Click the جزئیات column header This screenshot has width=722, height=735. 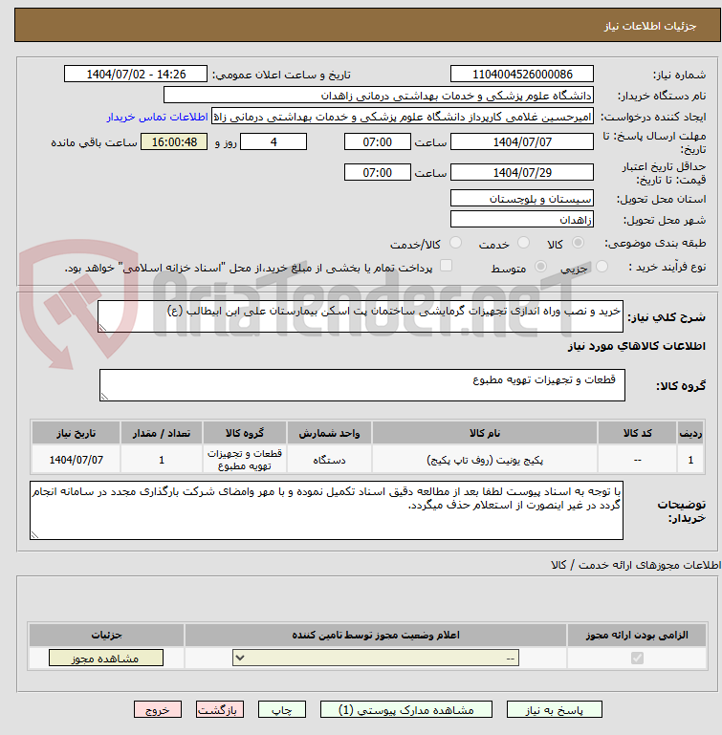tap(106, 635)
